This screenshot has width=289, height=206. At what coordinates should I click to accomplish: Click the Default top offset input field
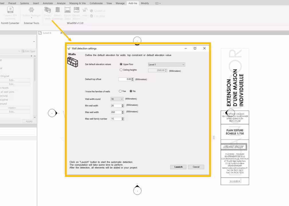(x=125, y=79)
